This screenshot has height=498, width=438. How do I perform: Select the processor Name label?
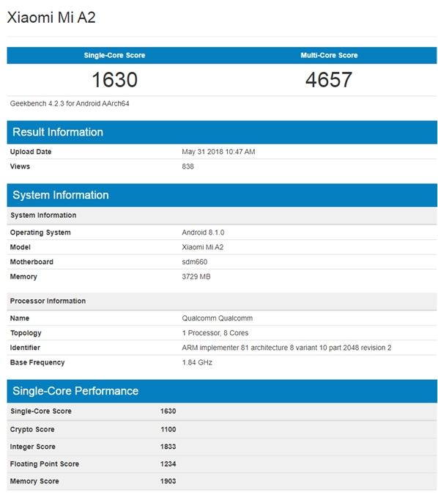pyautogui.click(x=19, y=318)
